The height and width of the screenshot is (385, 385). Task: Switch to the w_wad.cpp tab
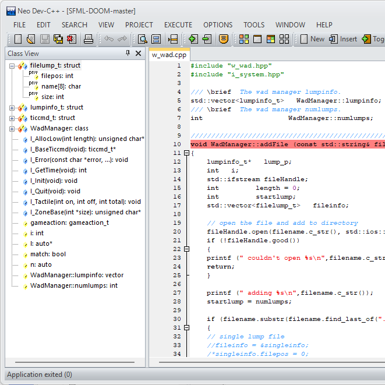point(169,55)
